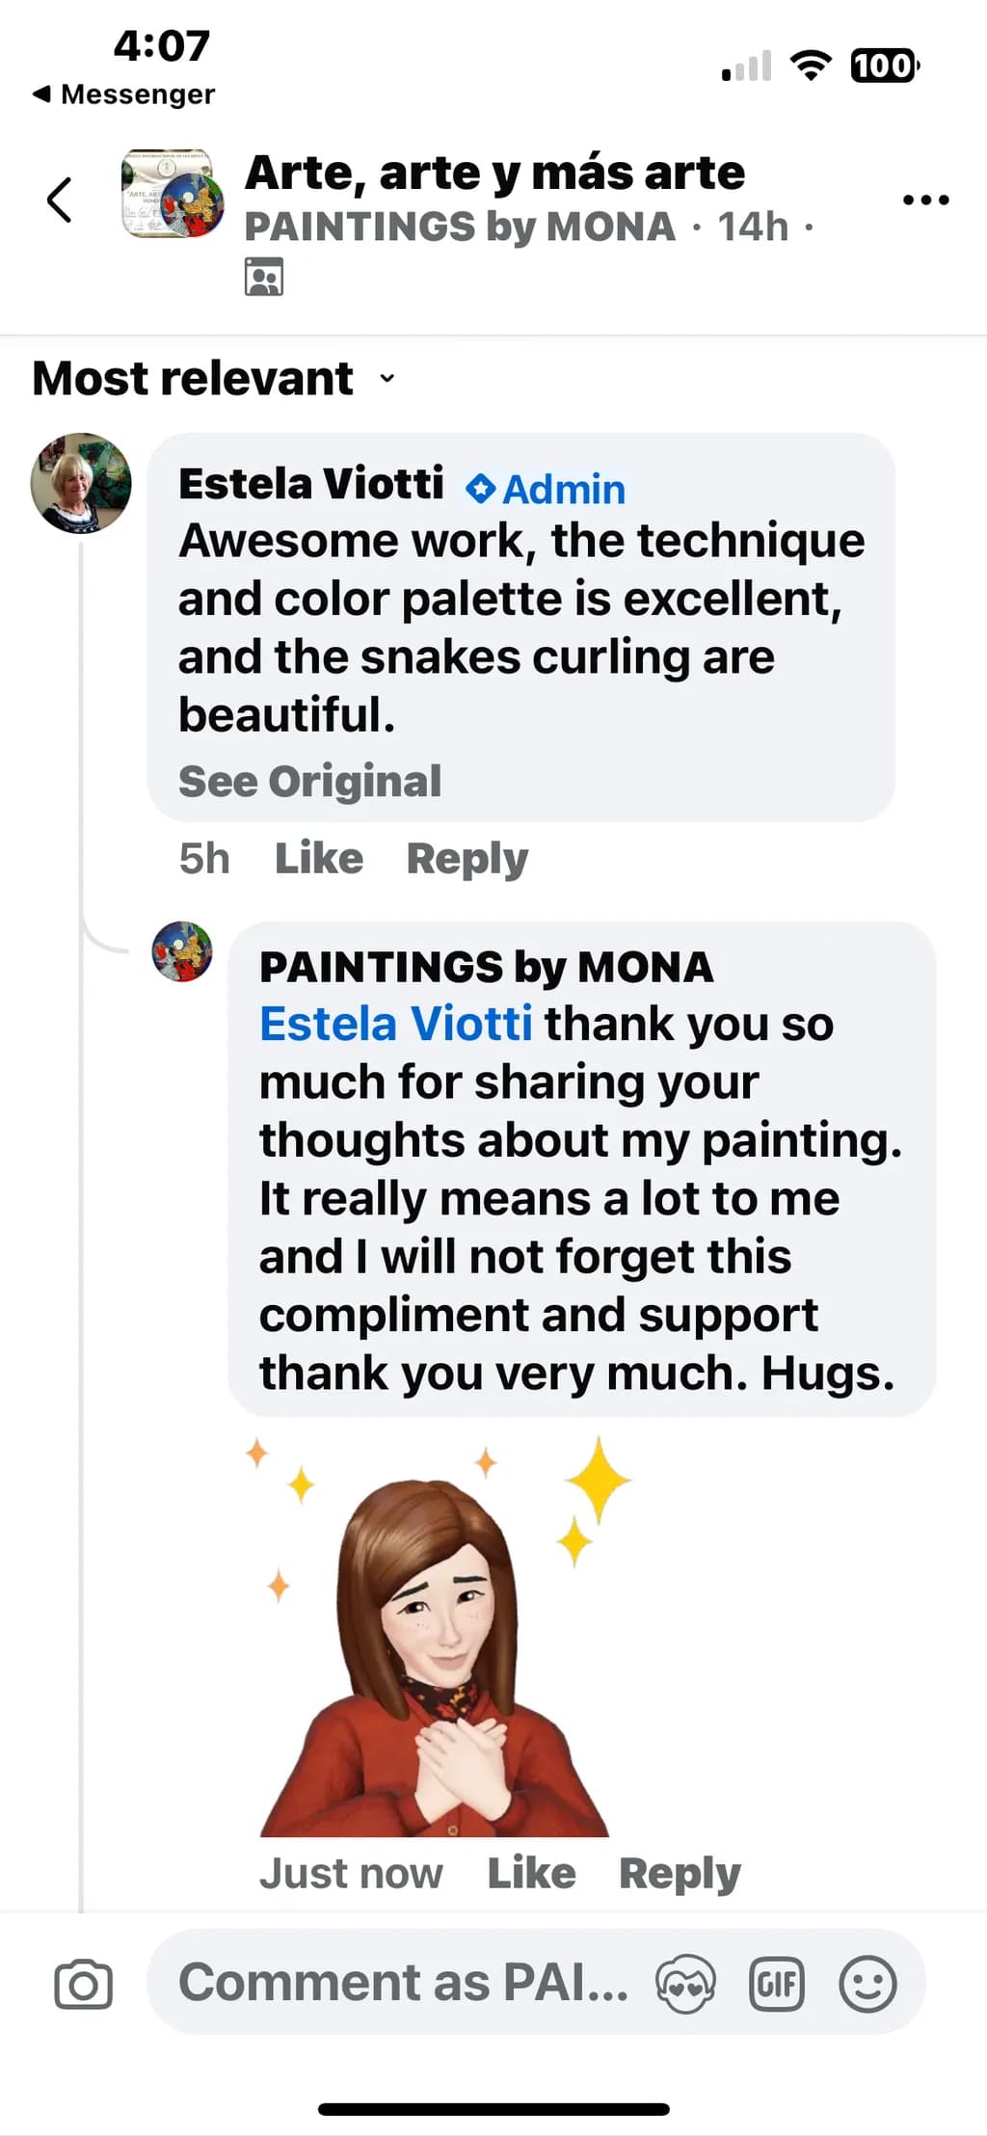The height and width of the screenshot is (2136, 987).
Task: Return to Messenger via back link
Action: tap(123, 94)
